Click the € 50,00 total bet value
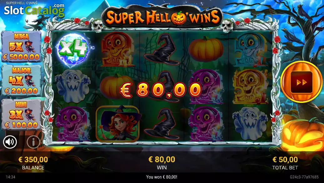 (285, 160)
